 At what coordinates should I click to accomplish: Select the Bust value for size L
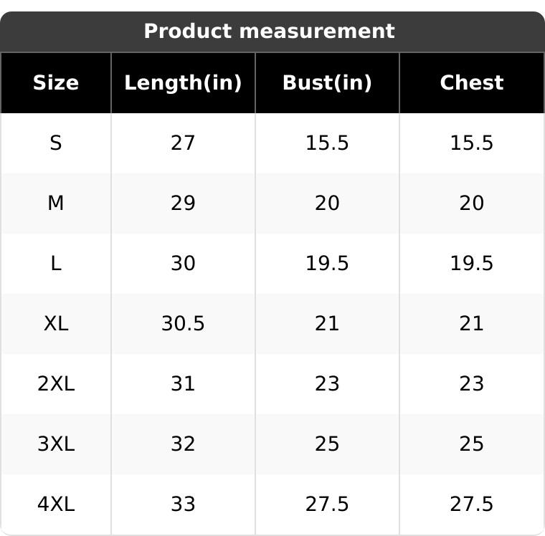point(327,264)
